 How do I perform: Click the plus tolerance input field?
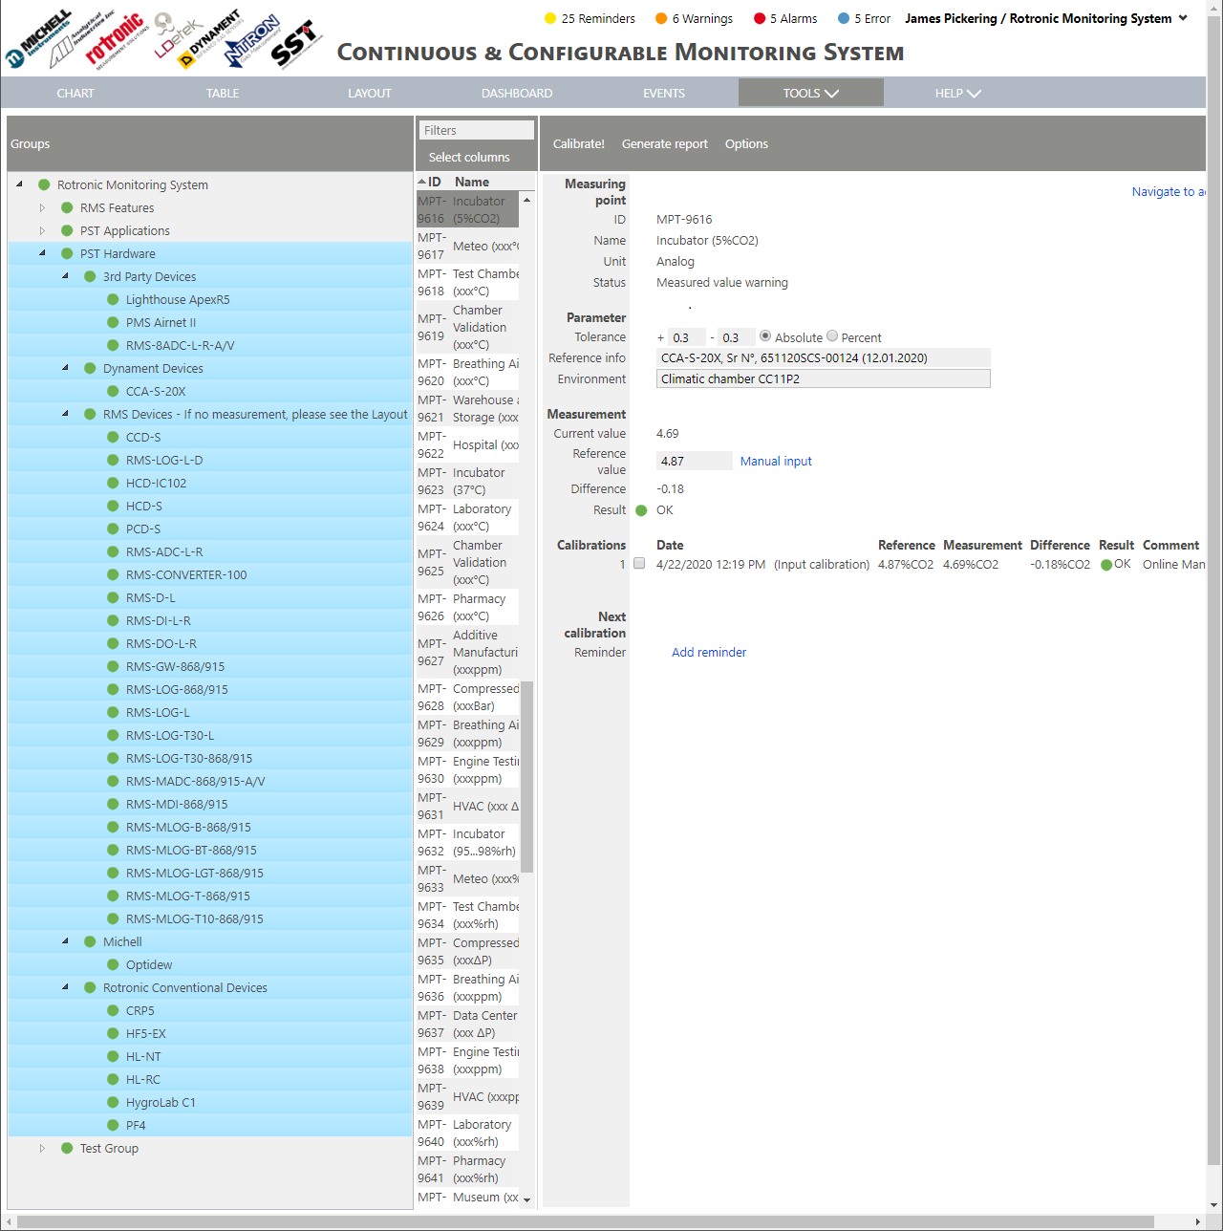(687, 337)
